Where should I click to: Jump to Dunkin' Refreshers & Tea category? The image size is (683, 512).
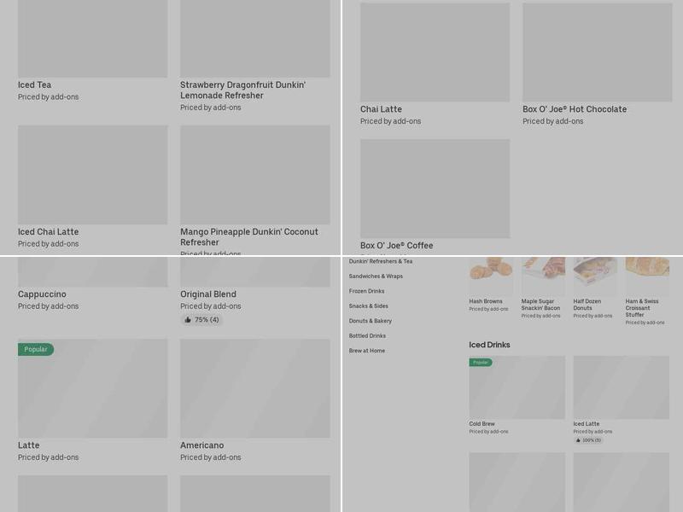pos(380,261)
